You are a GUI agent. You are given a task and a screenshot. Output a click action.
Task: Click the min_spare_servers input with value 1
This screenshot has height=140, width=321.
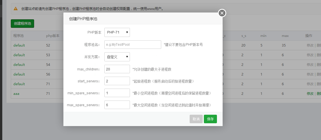click(x=117, y=93)
